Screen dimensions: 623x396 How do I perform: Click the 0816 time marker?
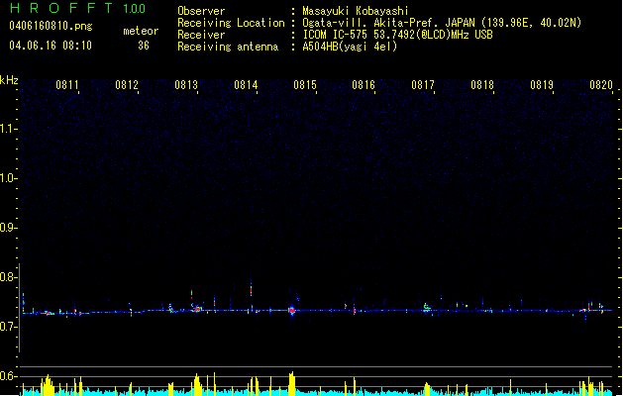point(363,85)
